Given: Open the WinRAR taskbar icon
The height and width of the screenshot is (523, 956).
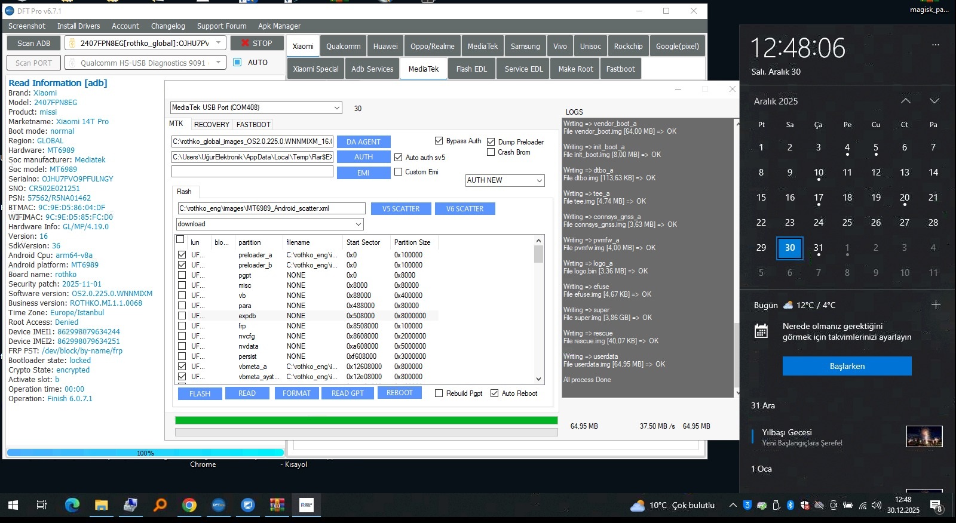Looking at the screenshot, I should (x=277, y=505).
